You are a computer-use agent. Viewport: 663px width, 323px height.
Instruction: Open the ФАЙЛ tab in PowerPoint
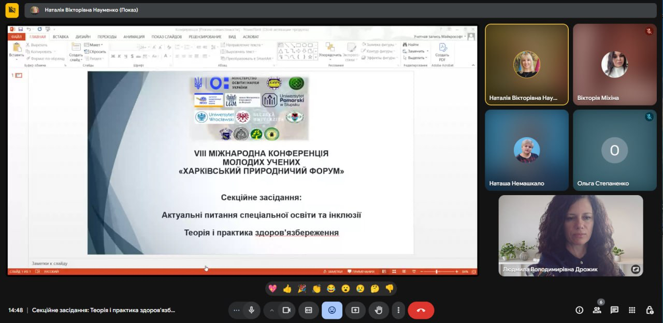(16, 37)
